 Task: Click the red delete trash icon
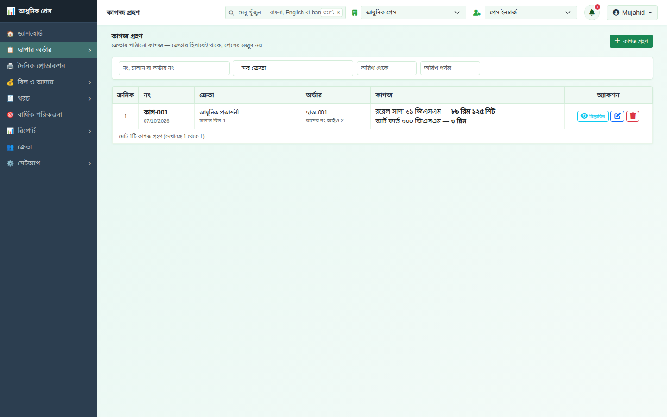point(633,116)
